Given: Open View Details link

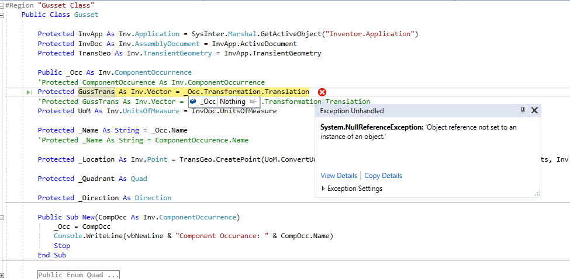Looking at the screenshot, I should pos(339,176).
